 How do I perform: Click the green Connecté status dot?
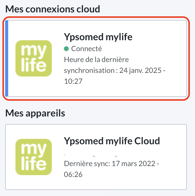coord(66,49)
